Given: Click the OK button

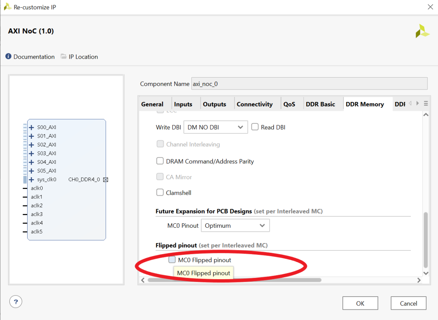Looking at the screenshot, I should 360,303.
